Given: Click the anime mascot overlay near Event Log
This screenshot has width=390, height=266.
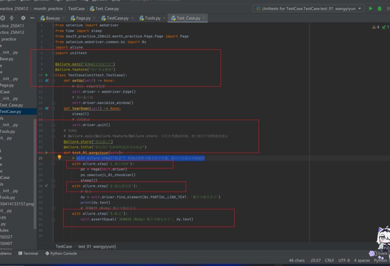Looking at the screenshot, I should [x=383, y=238].
